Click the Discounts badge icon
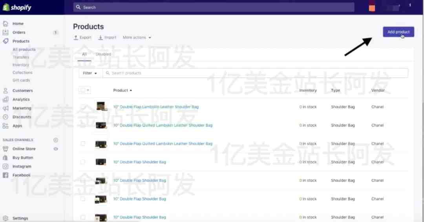This screenshot has height=222, width=424. pyautogui.click(x=5, y=117)
